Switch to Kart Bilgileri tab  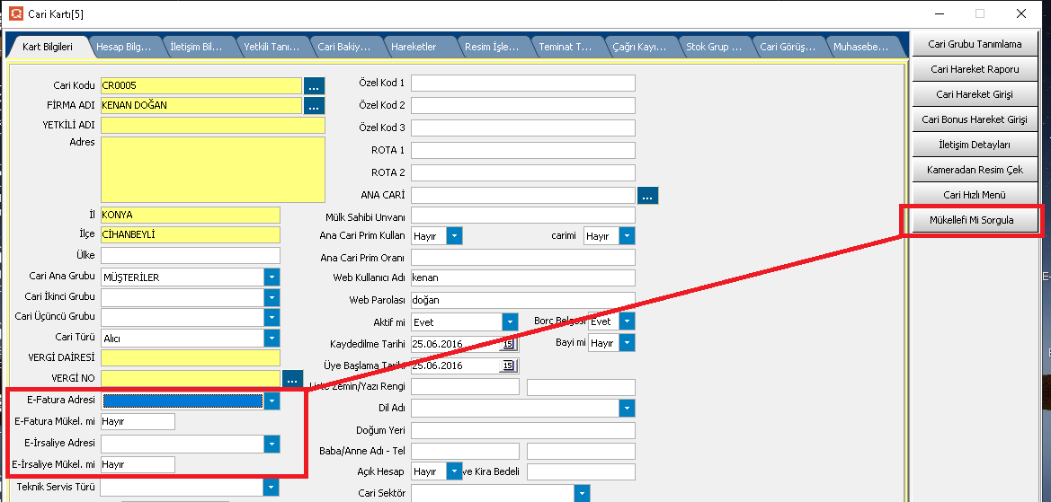coord(48,47)
